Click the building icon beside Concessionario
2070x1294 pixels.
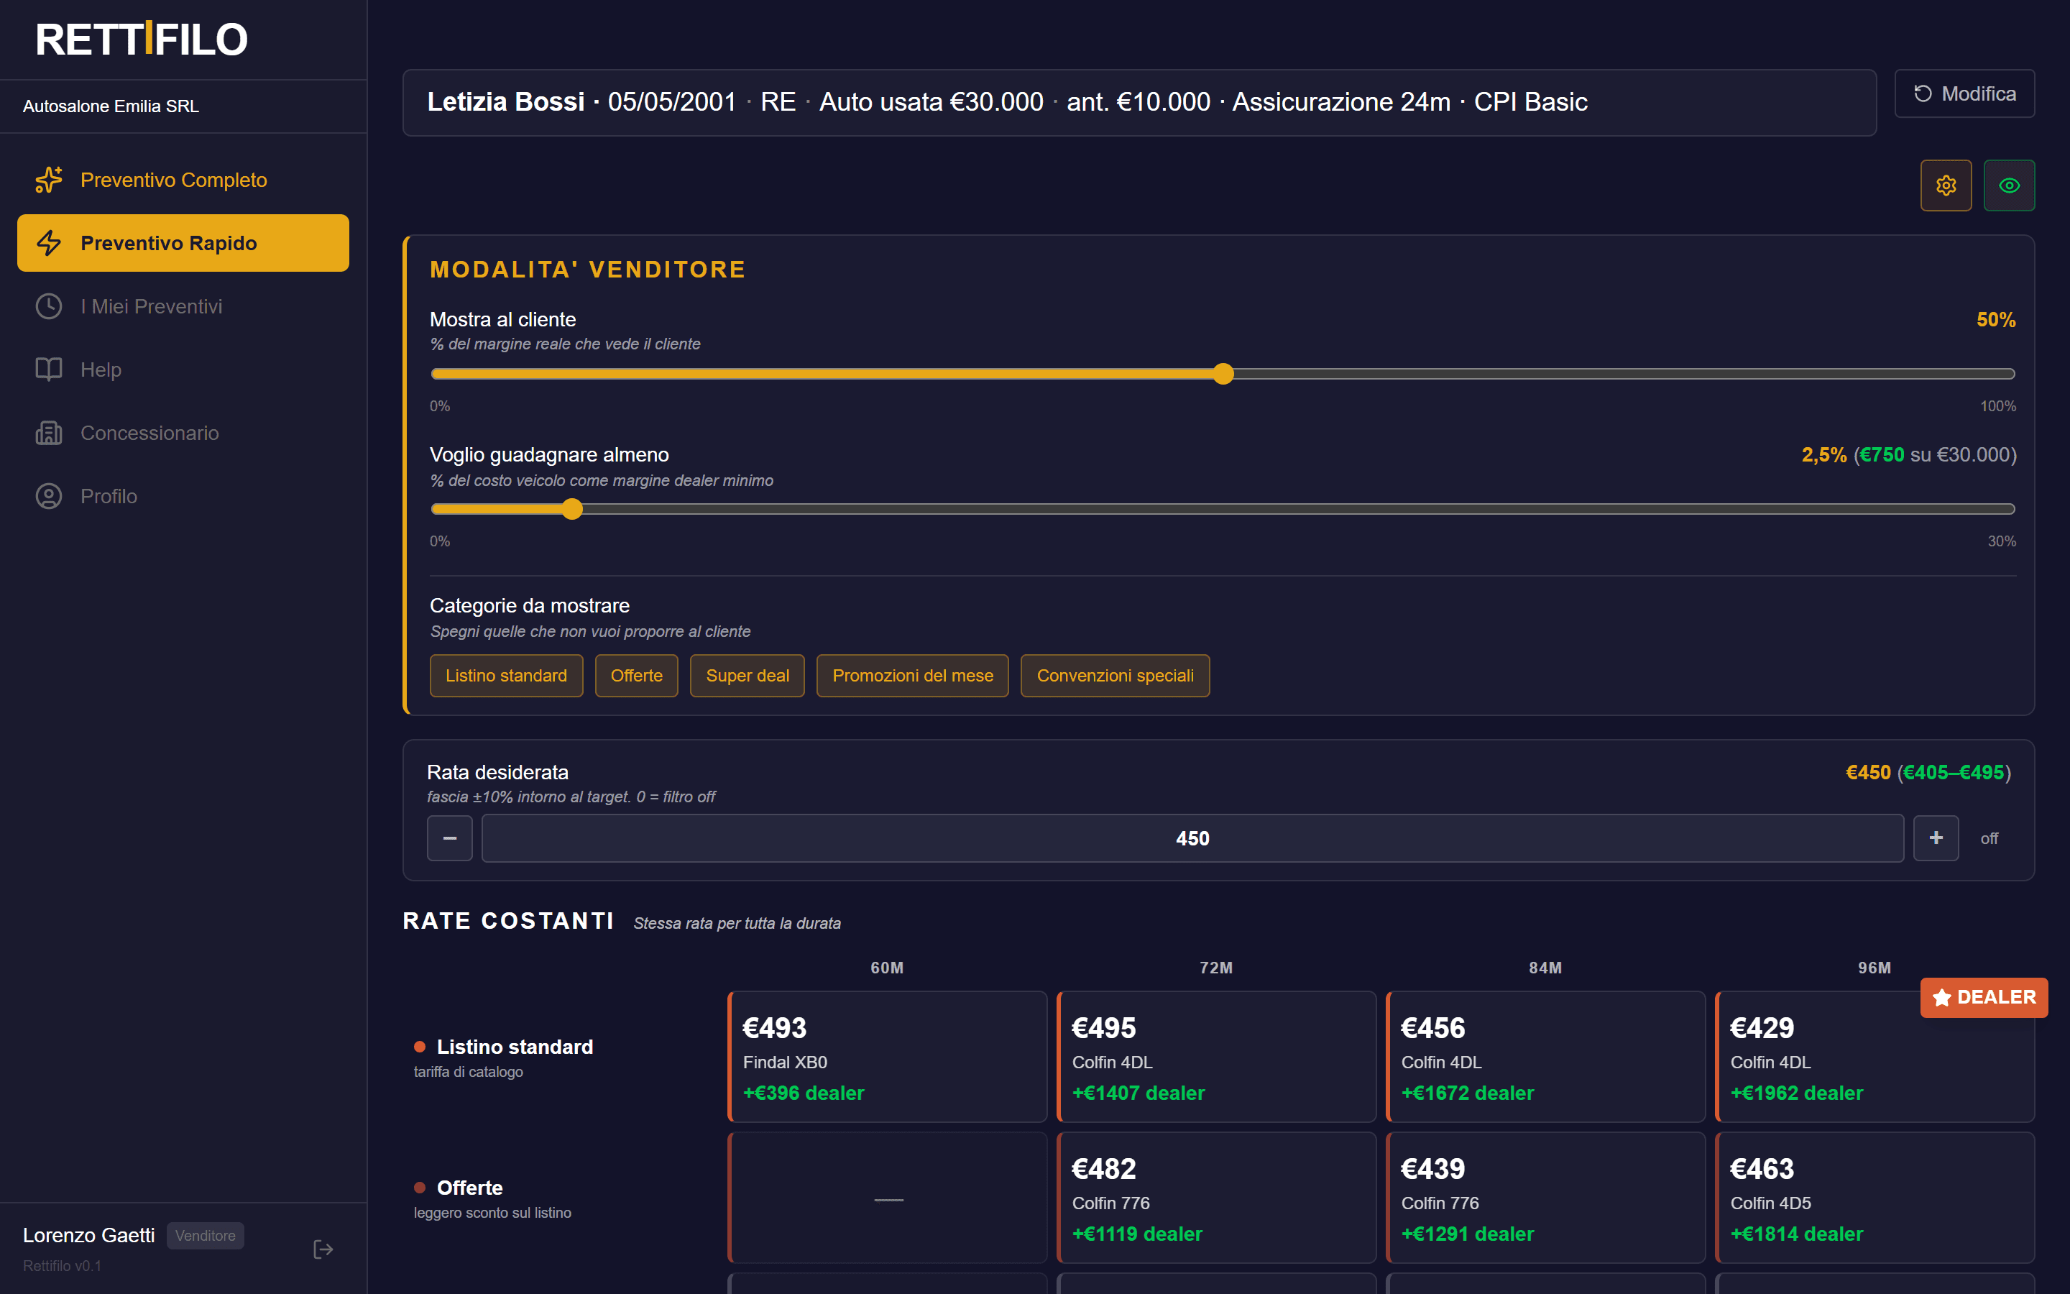tap(49, 433)
